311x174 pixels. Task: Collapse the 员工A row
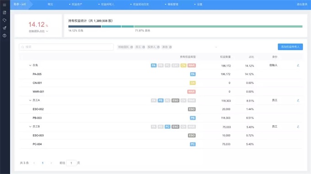(x=30, y=100)
